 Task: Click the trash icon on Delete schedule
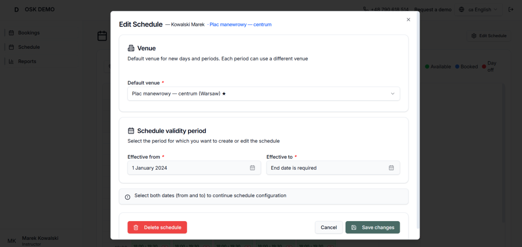[x=136, y=227]
